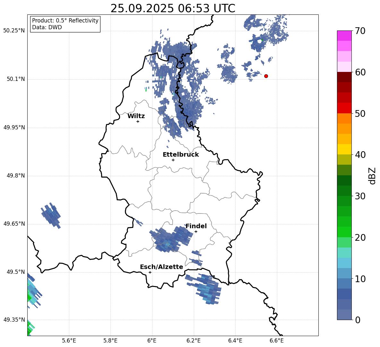Click the 30 value on colorbar
This screenshot has width=380, height=347.
[x=360, y=196]
